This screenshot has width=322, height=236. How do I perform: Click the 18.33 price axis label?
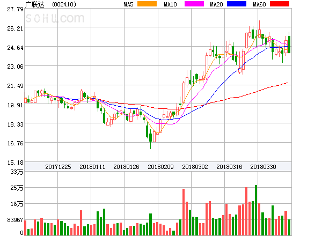15,124
